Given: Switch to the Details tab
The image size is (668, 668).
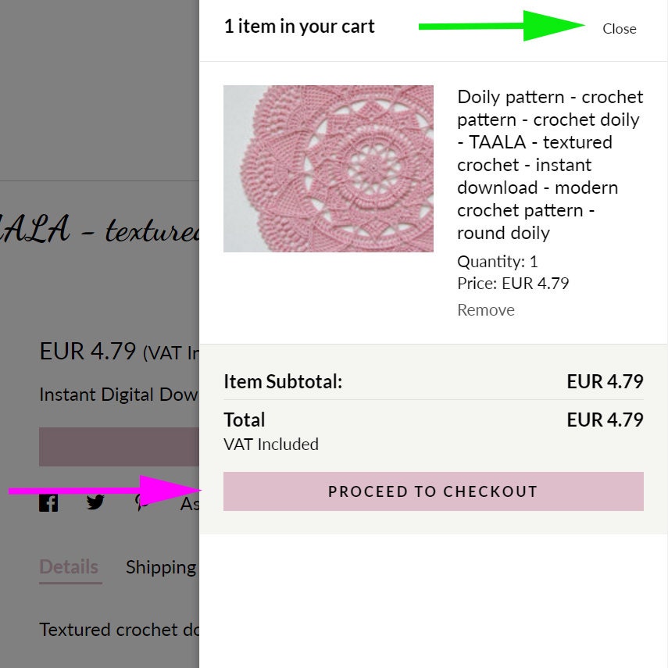Looking at the screenshot, I should tap(69, 567).
